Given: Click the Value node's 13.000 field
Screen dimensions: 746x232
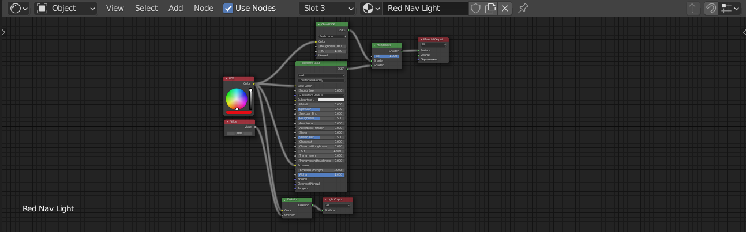Looking at the screenshot, I should point(239,133).
